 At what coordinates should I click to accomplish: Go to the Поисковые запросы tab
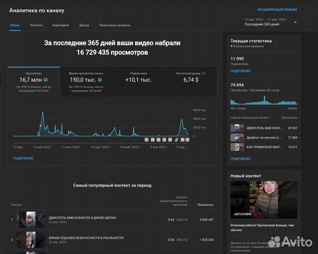coord(114,25)
